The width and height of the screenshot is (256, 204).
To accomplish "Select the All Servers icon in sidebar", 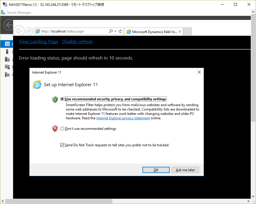I will coord(7,59).
